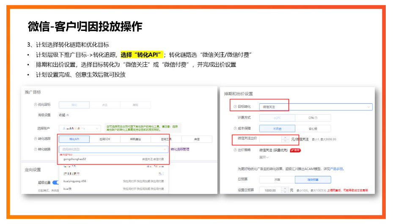
Task: Select 安心投 for 成本保障
Action: click(313, 129)
